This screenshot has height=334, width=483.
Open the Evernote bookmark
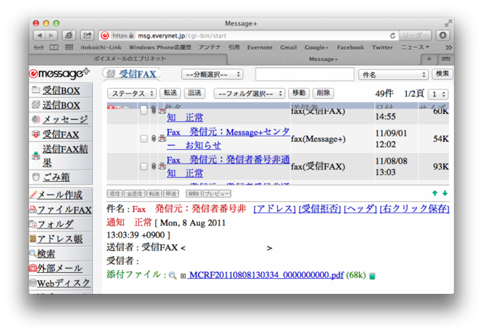click(x=260, y=47)
